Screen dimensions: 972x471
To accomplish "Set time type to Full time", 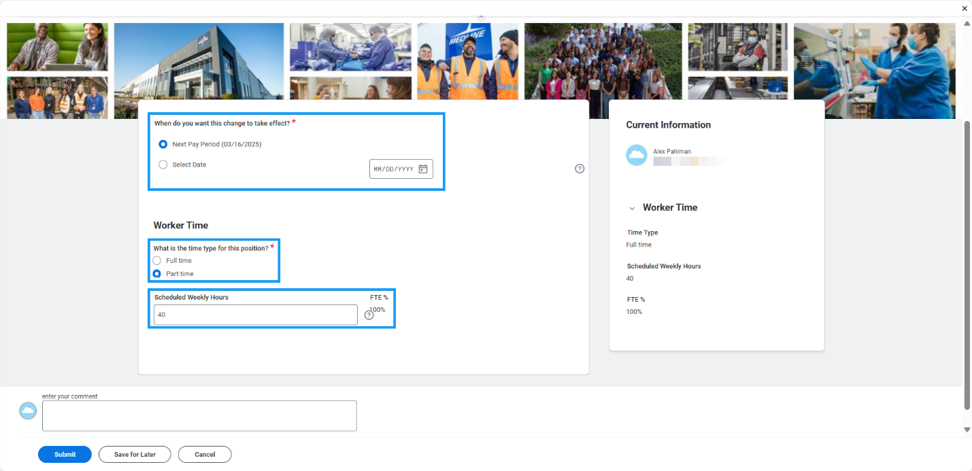I will point(156,260).
